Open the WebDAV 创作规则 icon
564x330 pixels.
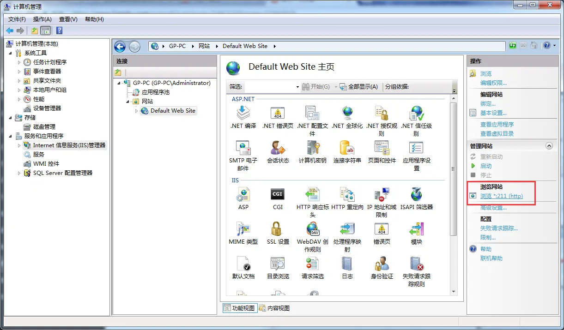coord(312,229)
